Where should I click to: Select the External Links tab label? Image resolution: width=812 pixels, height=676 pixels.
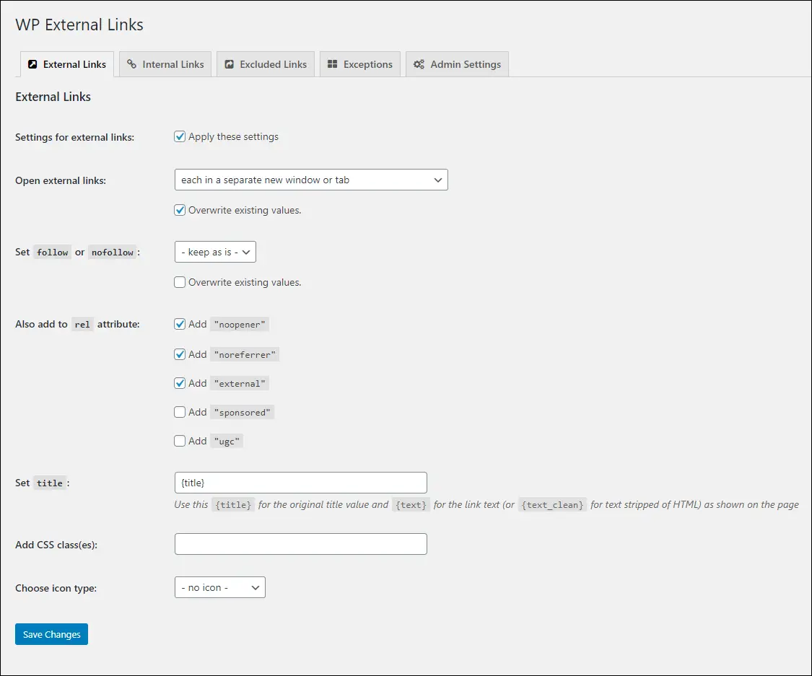pyautogui.click(x=74, y=64)
